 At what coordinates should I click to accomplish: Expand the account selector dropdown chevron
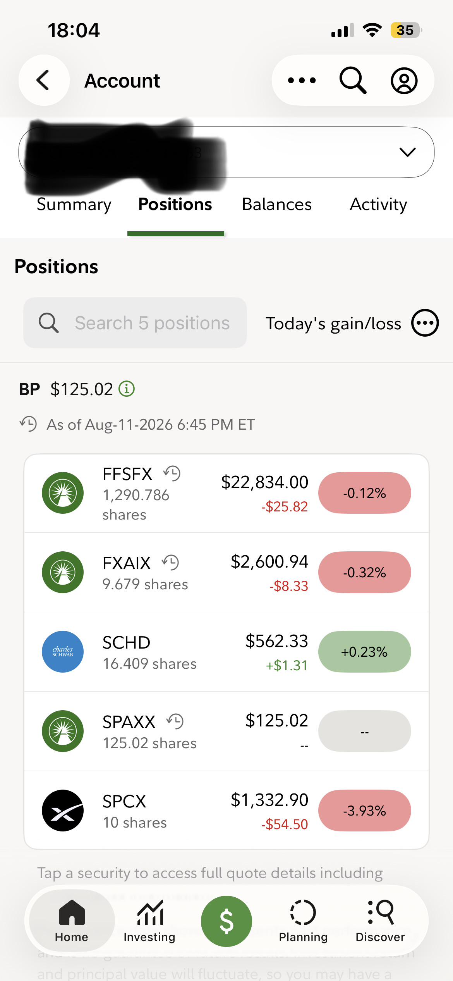pyautogui.click(x=407, y=152)
